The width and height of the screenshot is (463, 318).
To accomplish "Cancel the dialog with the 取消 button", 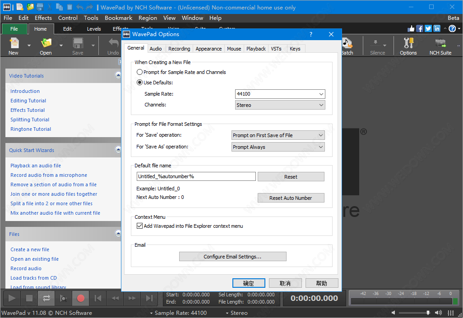I will 285,283.
